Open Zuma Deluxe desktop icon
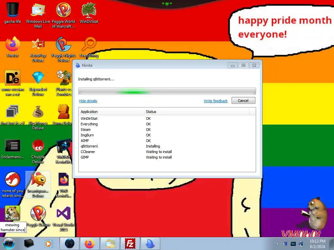Viewport: 334px width, 250px height. point(63,115)
